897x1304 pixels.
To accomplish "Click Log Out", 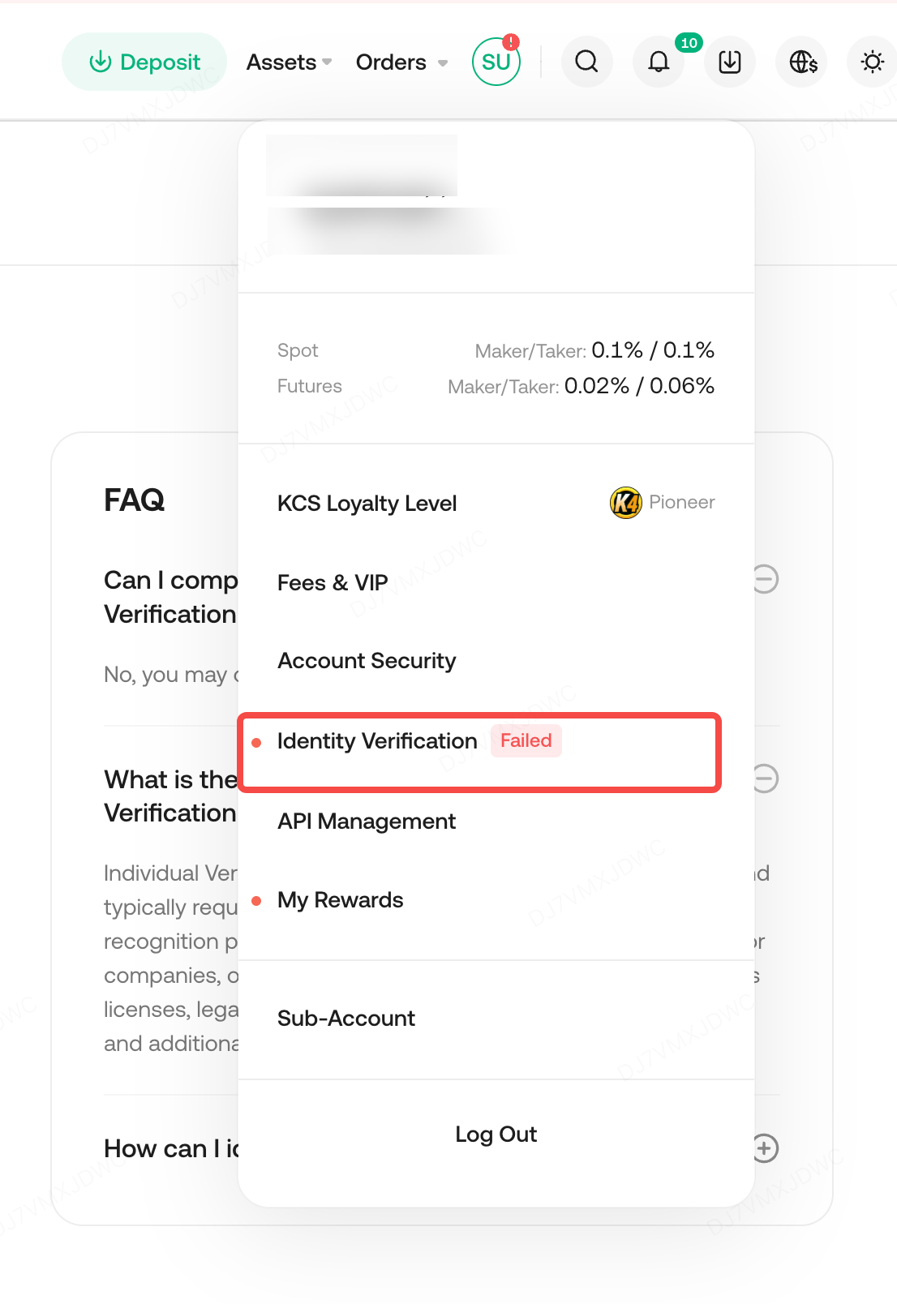I will tap(496, 1135).
